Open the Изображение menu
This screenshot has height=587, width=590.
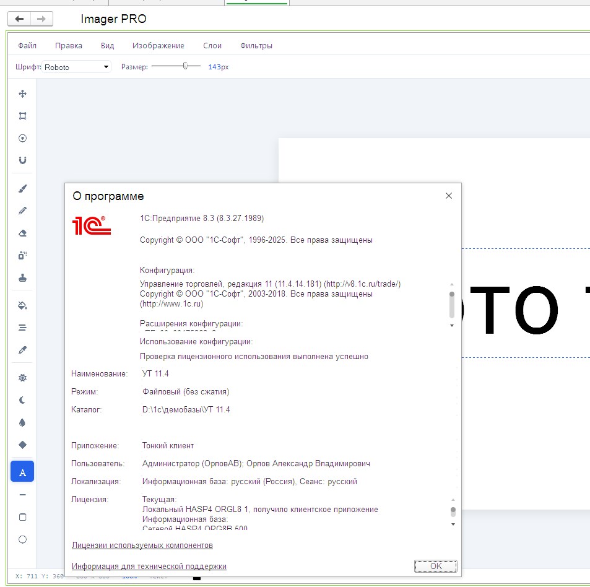tap(158, 46)
